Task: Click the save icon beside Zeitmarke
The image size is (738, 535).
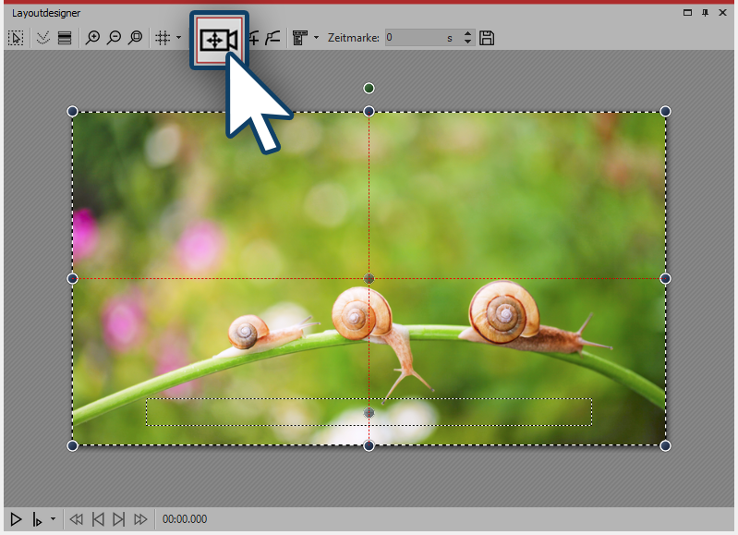Action: tap(488, 38)
